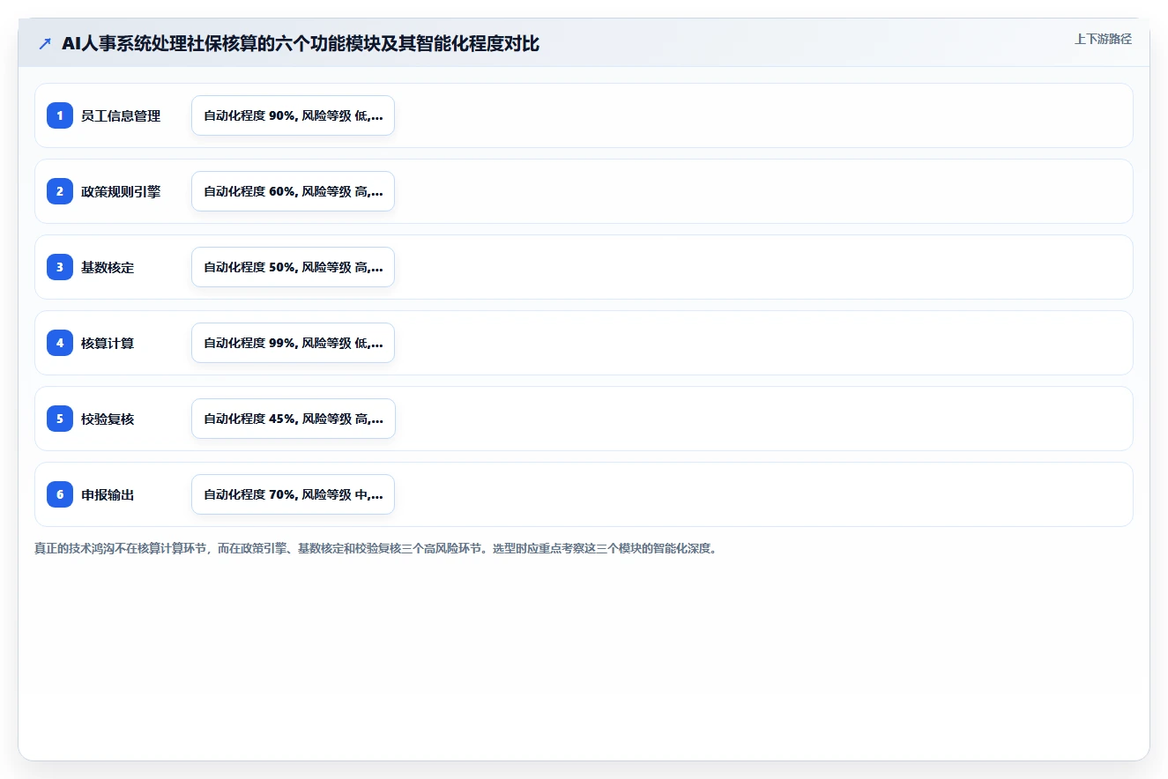The height and width of the screenshot is (779, 1168).
Task: Select number badge 4 for 核算计算
Action: coord(60,343)
